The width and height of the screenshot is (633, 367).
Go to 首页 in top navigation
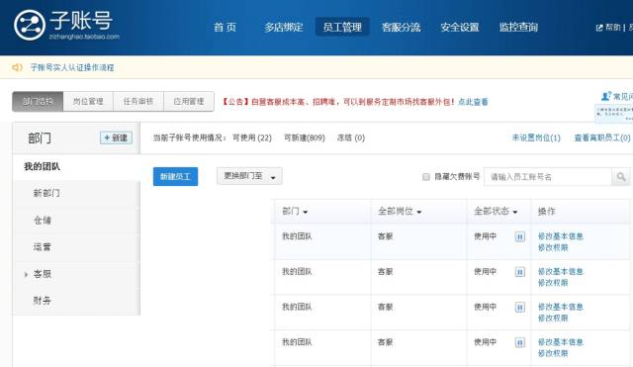225,27
